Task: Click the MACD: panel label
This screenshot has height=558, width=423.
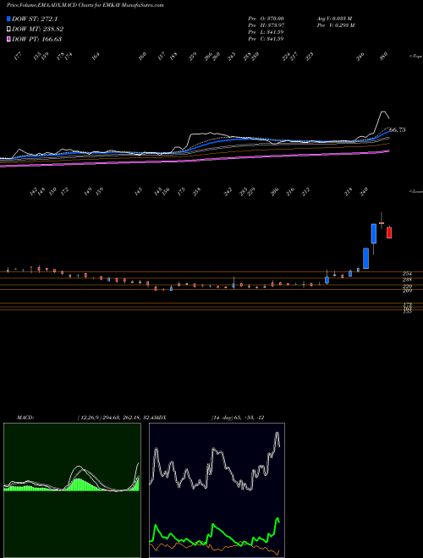Action: pyautogui.click(x=25, y=418)
